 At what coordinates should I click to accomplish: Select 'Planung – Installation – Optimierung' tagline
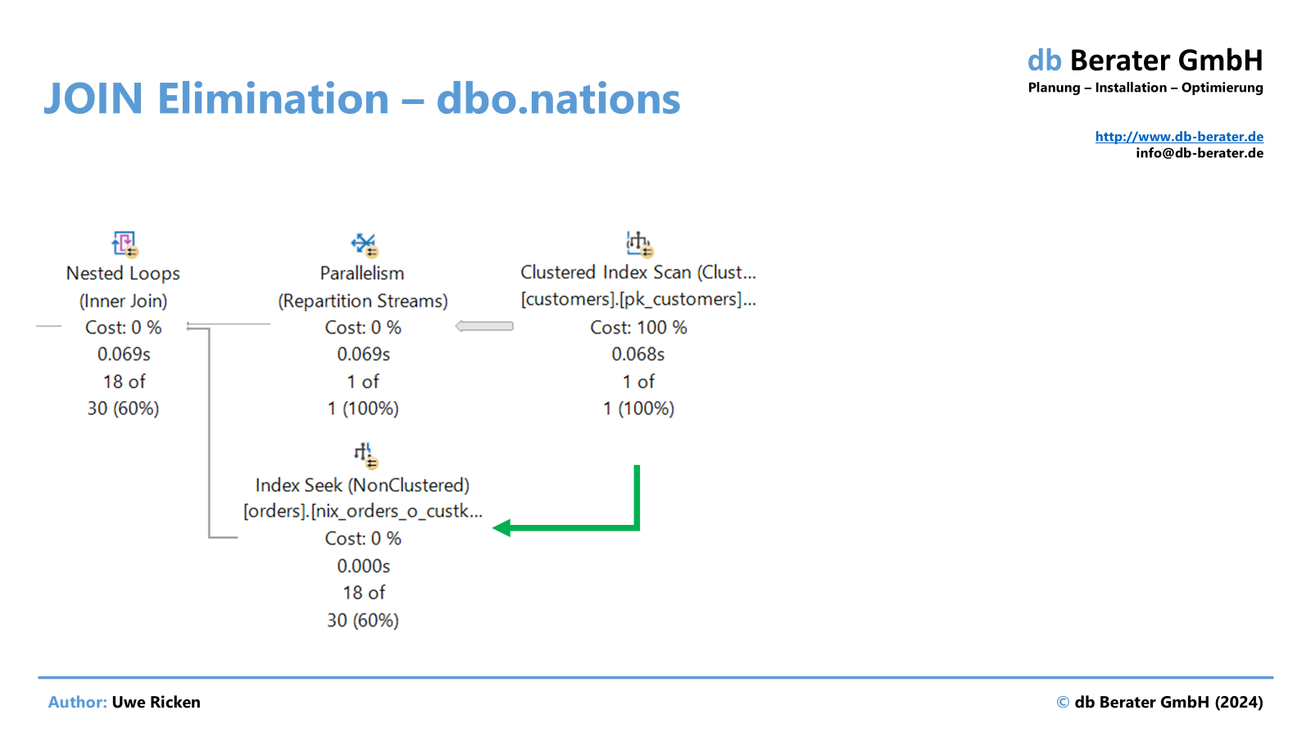[1145, 88]
